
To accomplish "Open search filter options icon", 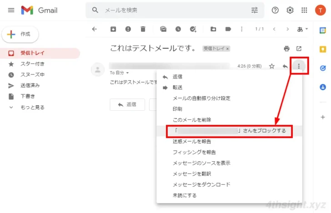I will point(254,10).
